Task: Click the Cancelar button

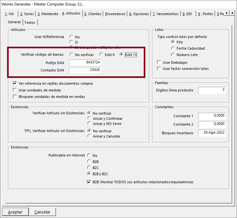Action: [x=42, y=212]
